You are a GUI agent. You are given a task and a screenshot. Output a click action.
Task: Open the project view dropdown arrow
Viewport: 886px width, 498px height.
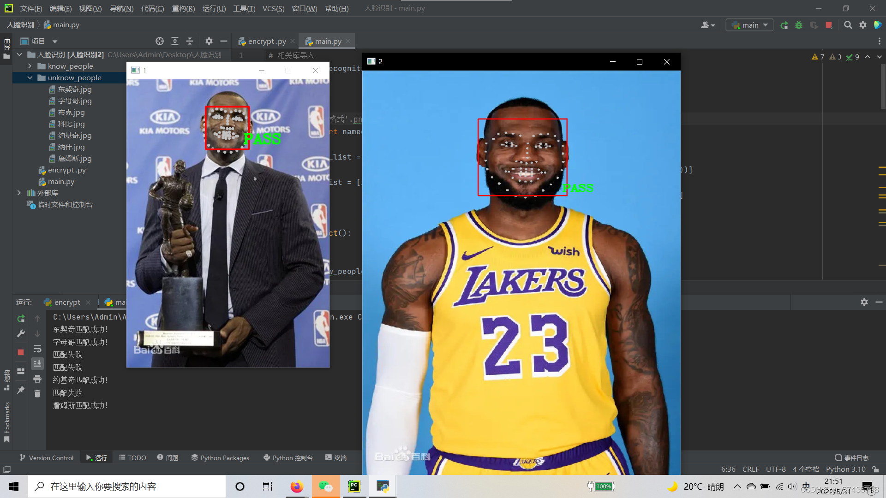pos(55,41)
